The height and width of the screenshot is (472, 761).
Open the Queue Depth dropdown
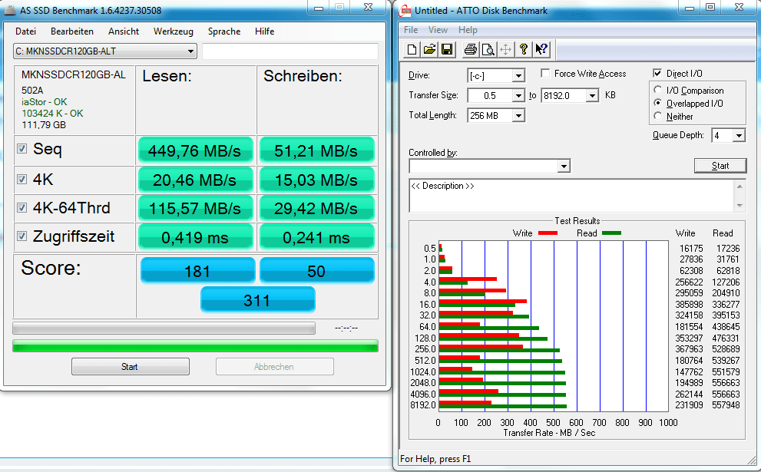739,135
